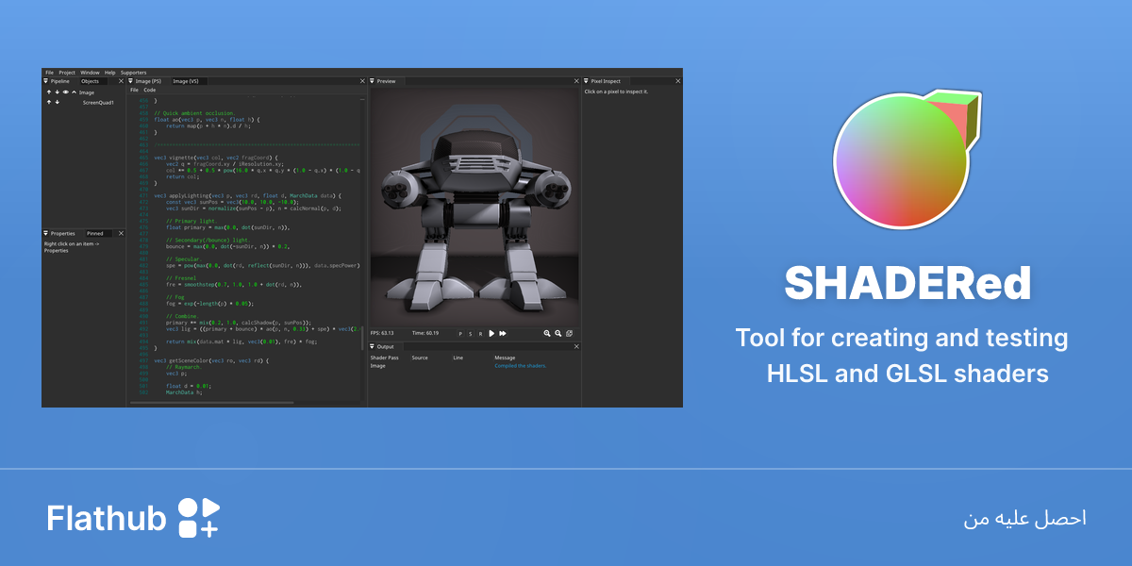
Task: Zoom in on the preview
Action: [547, 333]
